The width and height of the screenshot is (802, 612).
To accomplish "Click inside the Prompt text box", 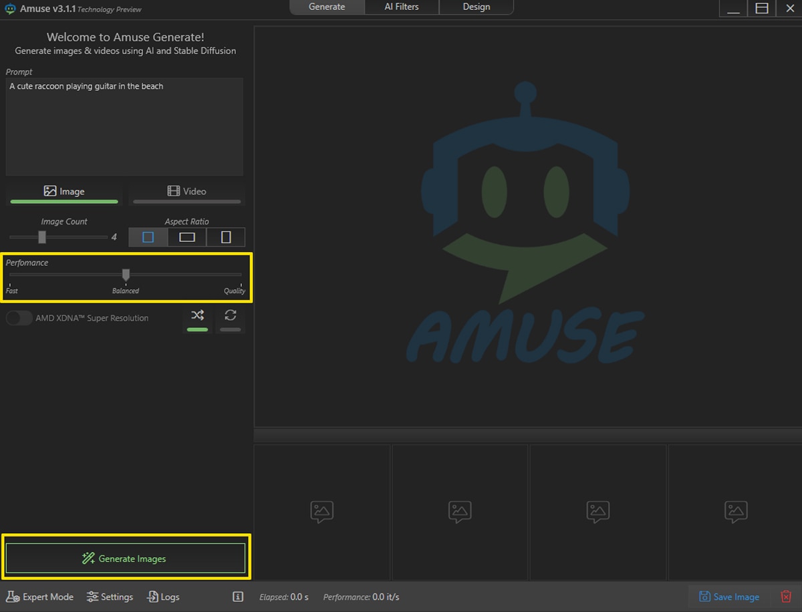I will 124,127.
